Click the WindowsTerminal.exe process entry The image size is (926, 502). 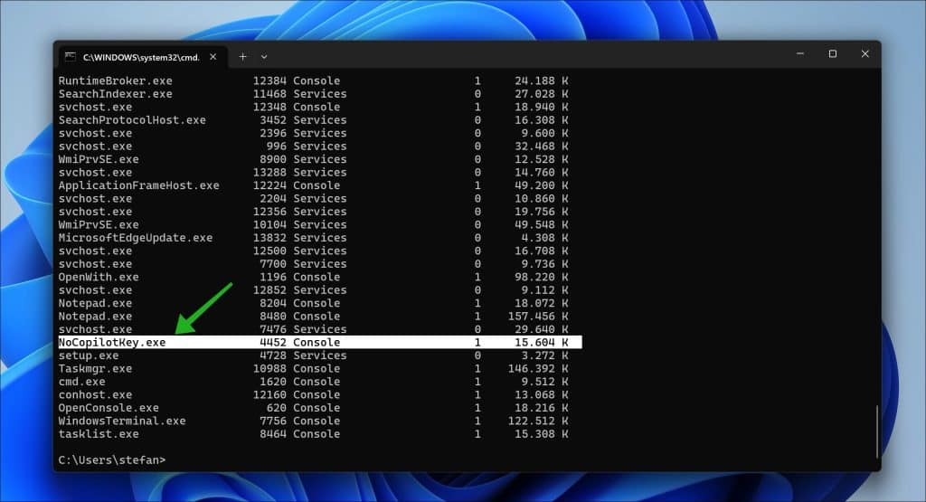[122, 421]
